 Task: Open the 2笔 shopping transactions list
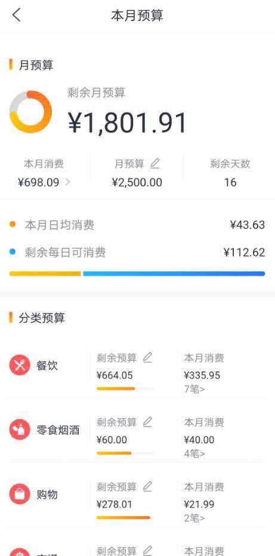(194, 518)
